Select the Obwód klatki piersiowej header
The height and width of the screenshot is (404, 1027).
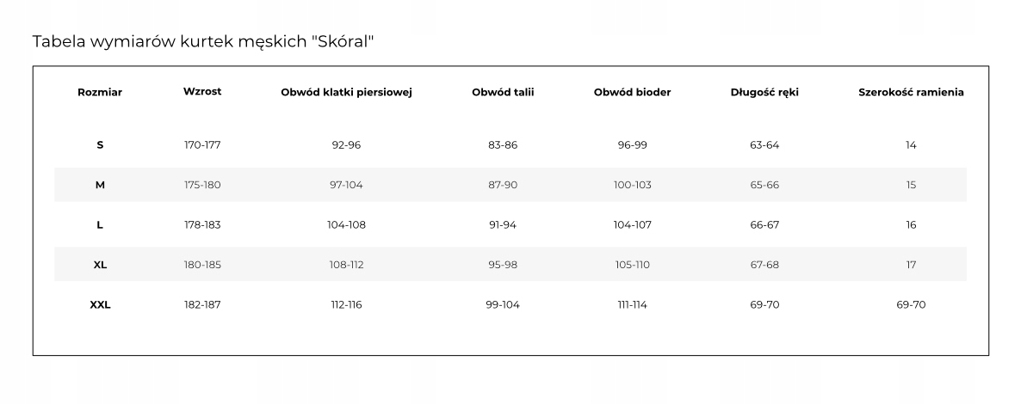346,93
